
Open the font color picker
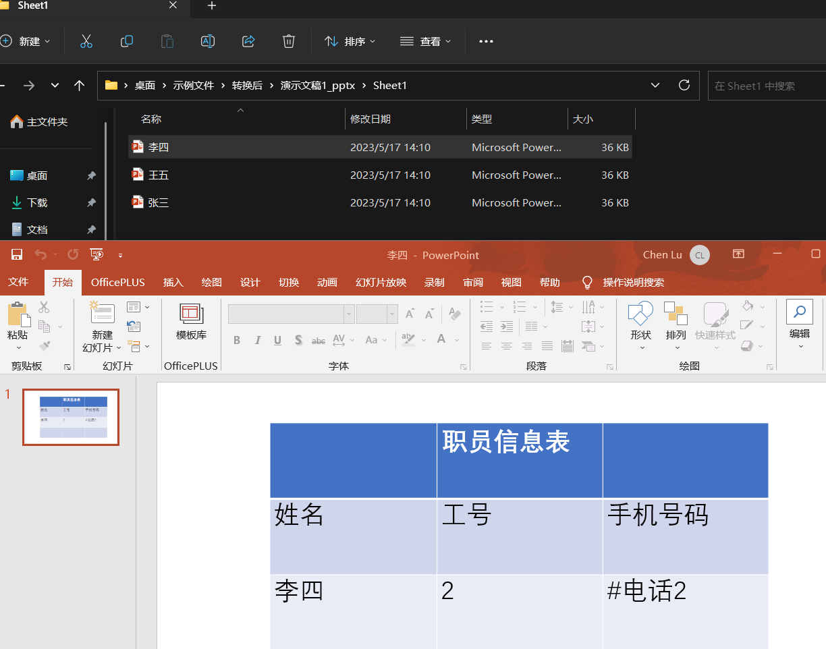[441, 340]
